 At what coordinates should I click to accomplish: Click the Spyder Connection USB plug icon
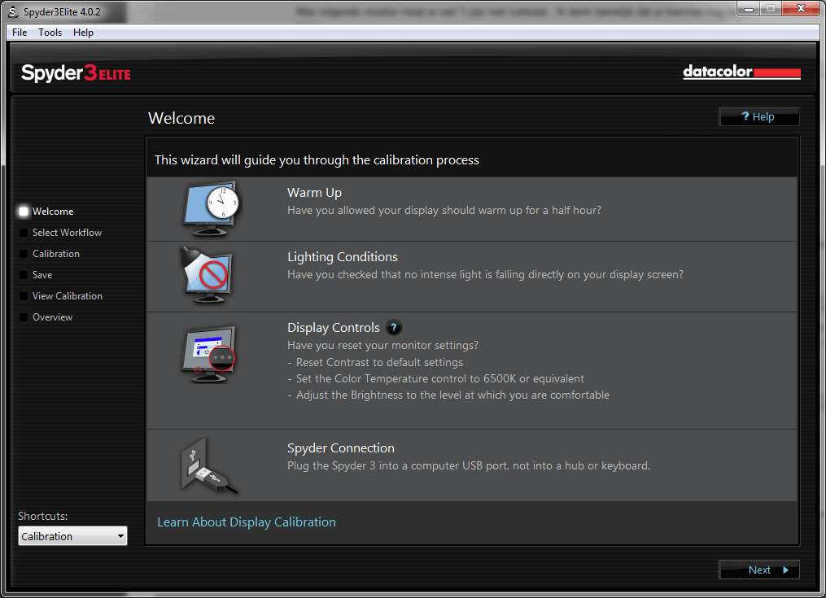pyautogui.click(x=209, y=465)
